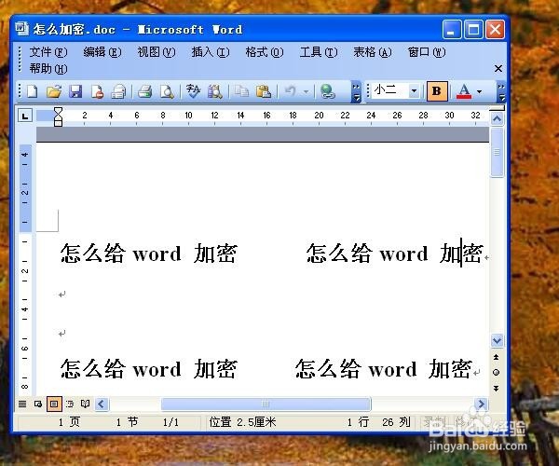Expand the Undo history dropdown arrow
Screen dimensions: 559x466
[307, 91]
